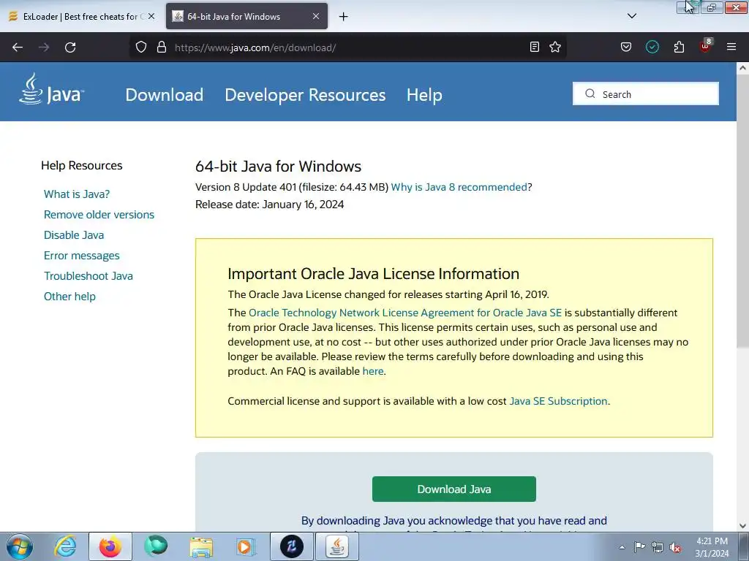Screen dimensions: 749x561
Task: Open the green globe browser taskbar icon
Action: pos(156,546)
